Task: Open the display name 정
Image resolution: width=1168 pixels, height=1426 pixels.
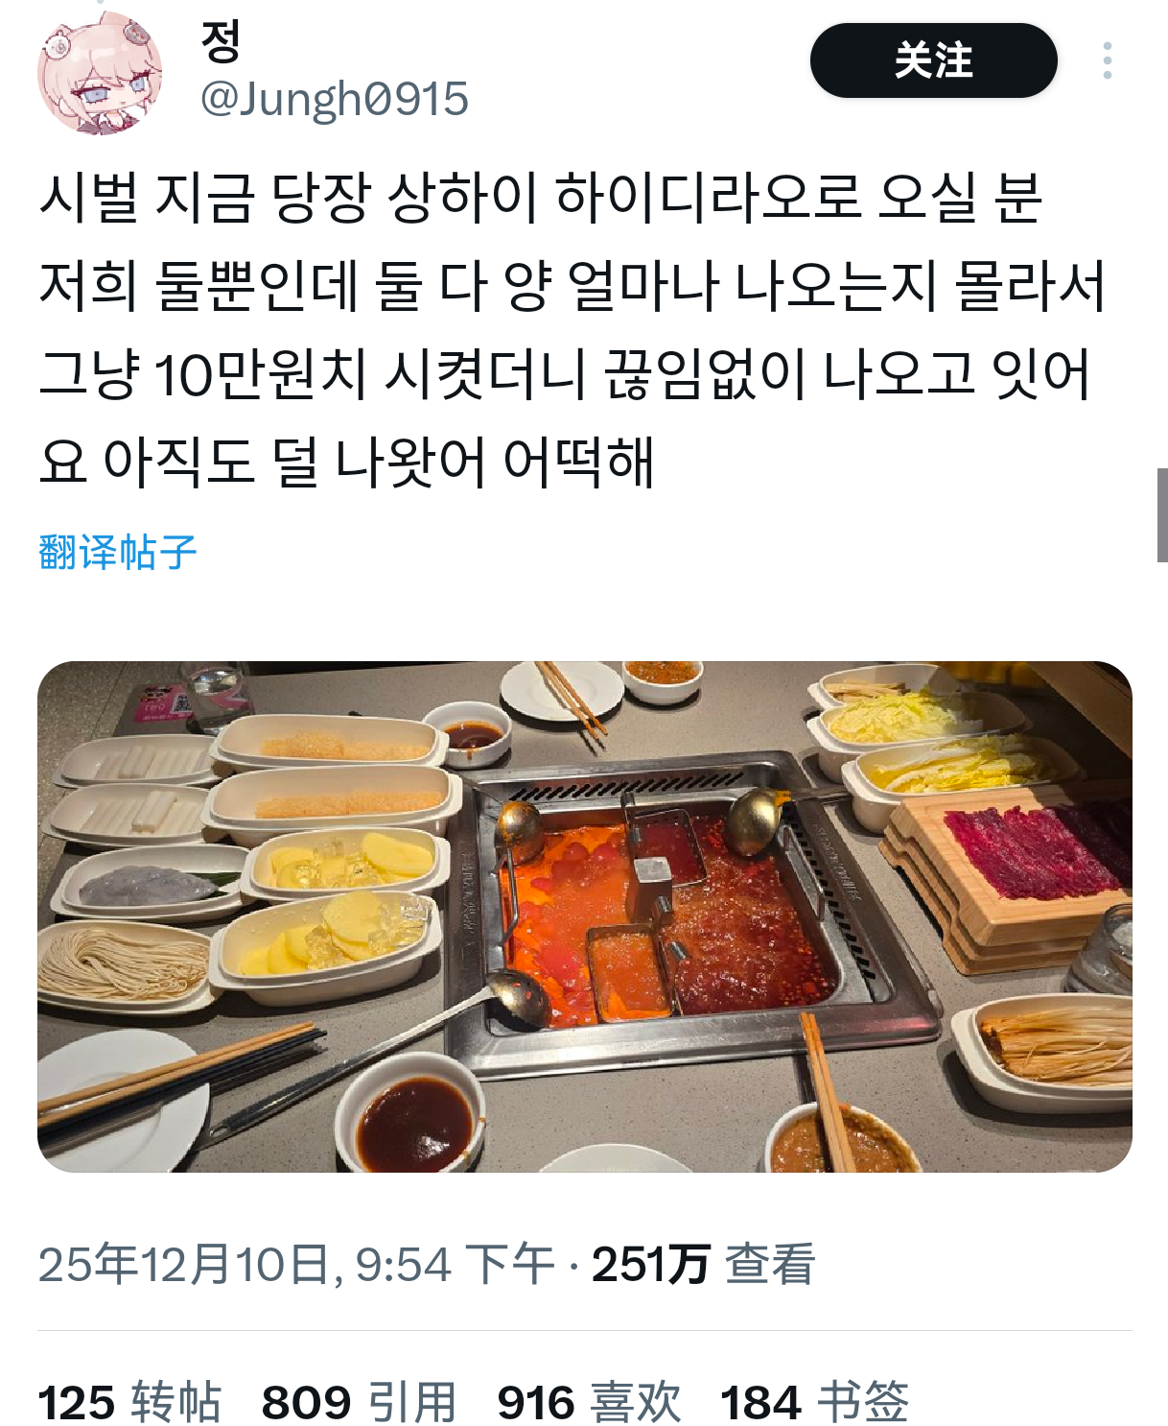Action: click(221, 40)
